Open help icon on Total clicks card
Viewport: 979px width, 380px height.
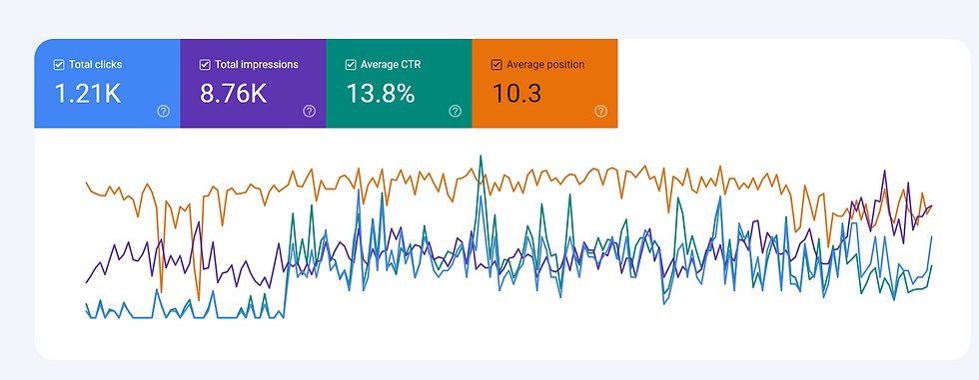[x=164, y=111]
